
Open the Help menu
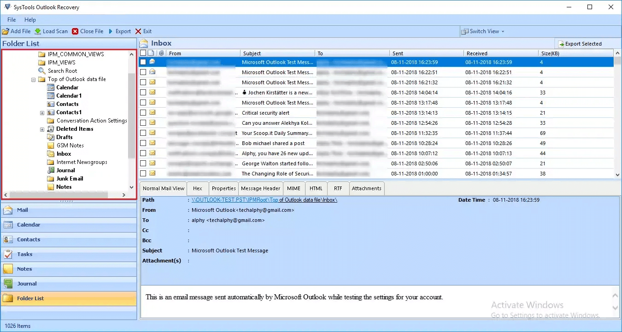pyautogui.click(x=30, y=20)
